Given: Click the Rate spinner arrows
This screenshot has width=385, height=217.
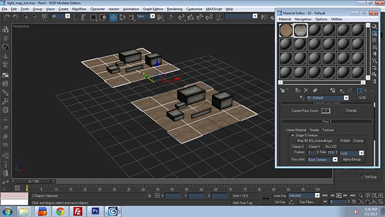Looking at the screenshot, I should tap(337, 152).
